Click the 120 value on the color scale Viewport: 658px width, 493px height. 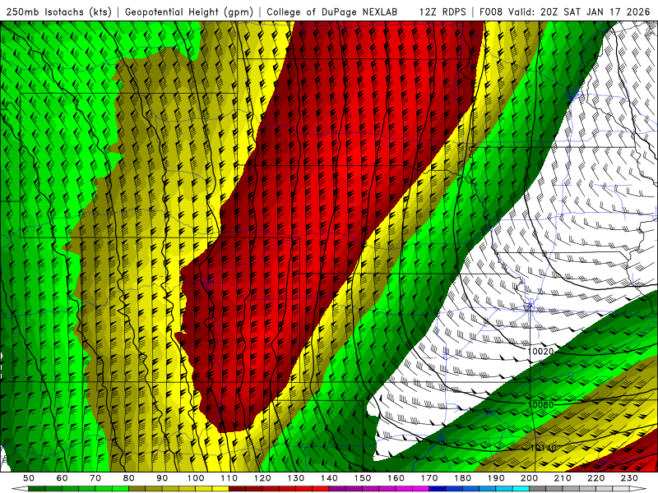click(x=262, y=478)
